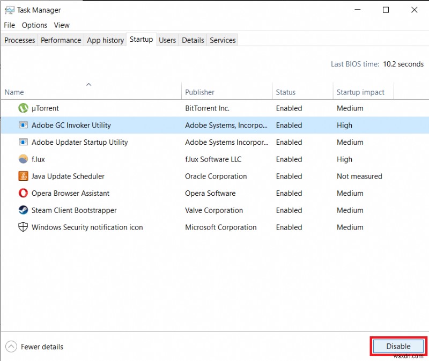This screenshot has height=361, width=429.
Task: Disable the selected startup item
Action: 397,347
